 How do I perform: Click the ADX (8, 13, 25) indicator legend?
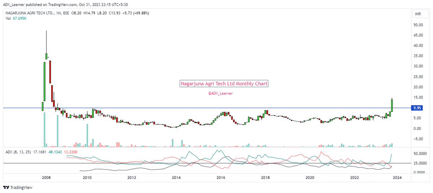point(18,152)
